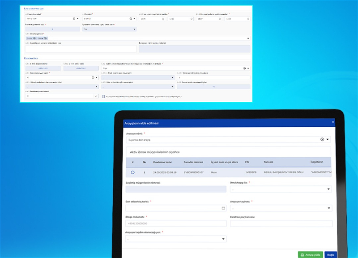This screenshot has width=358, height=258.
Task: Click the 'Elektron poçt ünvanı' field
Action: pos(281,224)
